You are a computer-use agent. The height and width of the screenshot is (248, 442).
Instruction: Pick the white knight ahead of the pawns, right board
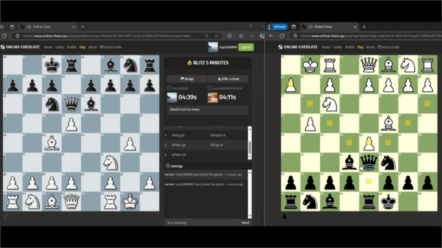click(330, 104)
